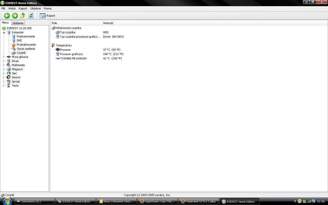Screen dimensions: 328x205
Task: Click the Wartość column header
Action: [151, 23]
